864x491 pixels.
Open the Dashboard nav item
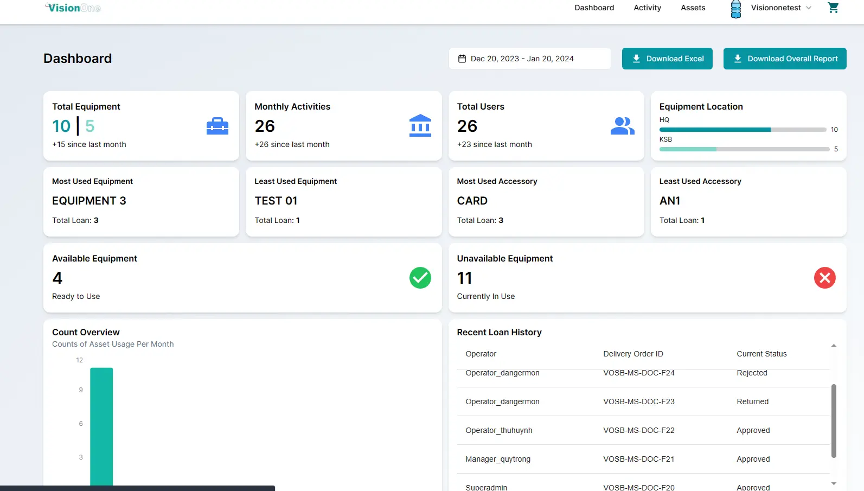[x=594, y=8]
